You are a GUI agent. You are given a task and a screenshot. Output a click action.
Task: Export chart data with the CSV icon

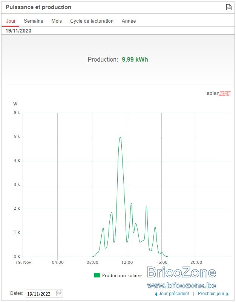coord(228,7)
